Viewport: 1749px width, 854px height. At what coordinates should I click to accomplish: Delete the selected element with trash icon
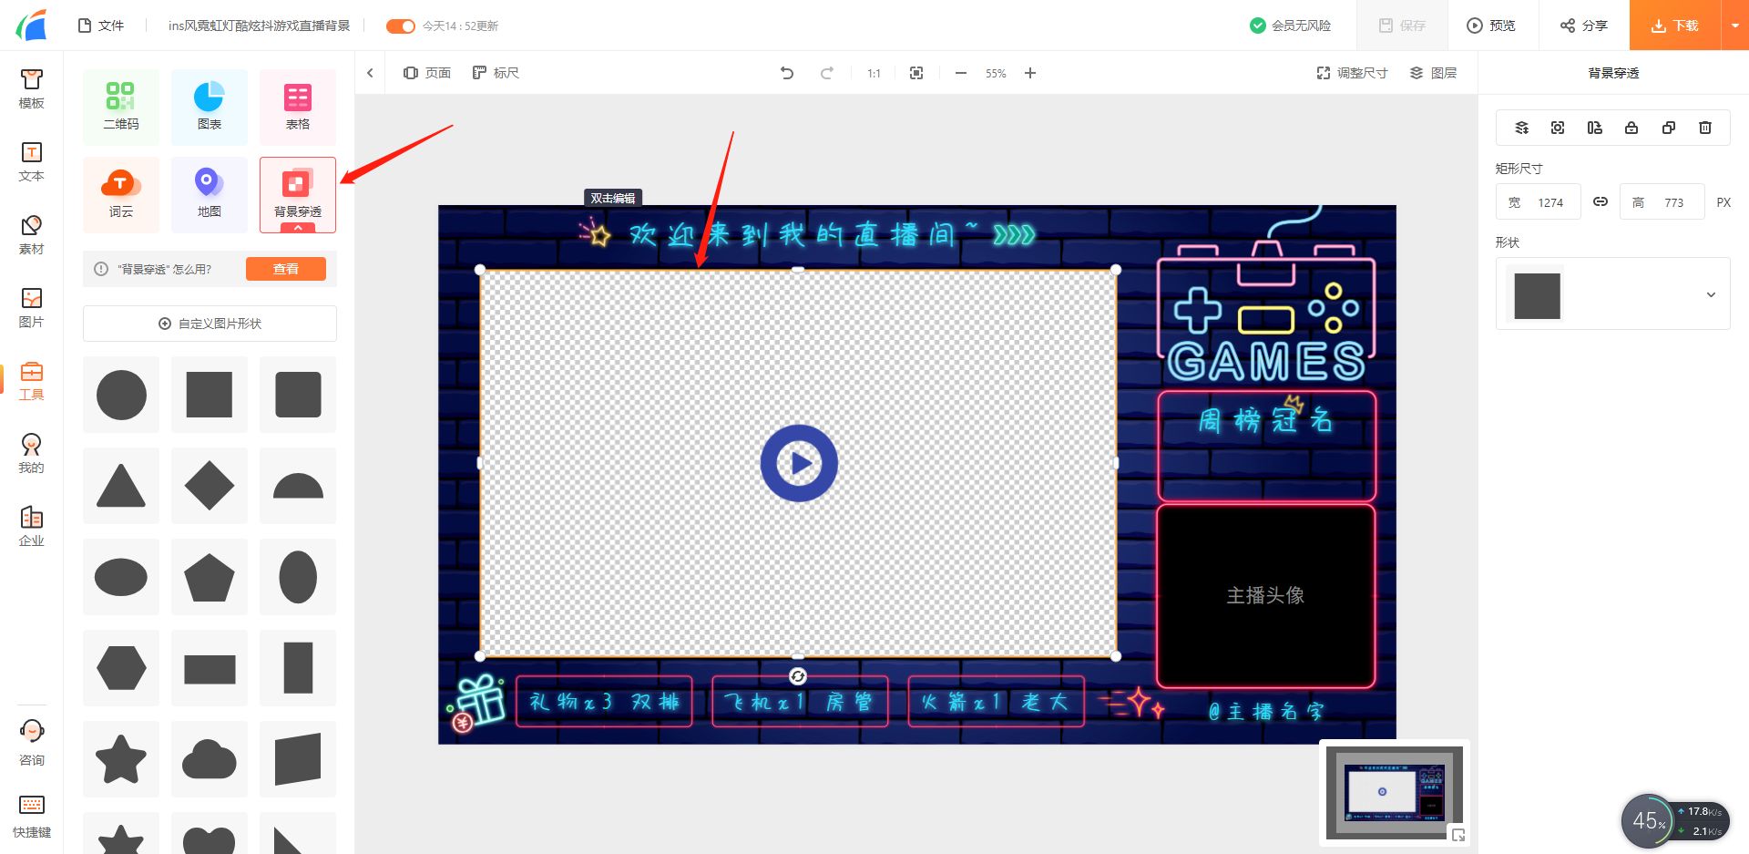pyautogui.click(x=1705, y=128)
